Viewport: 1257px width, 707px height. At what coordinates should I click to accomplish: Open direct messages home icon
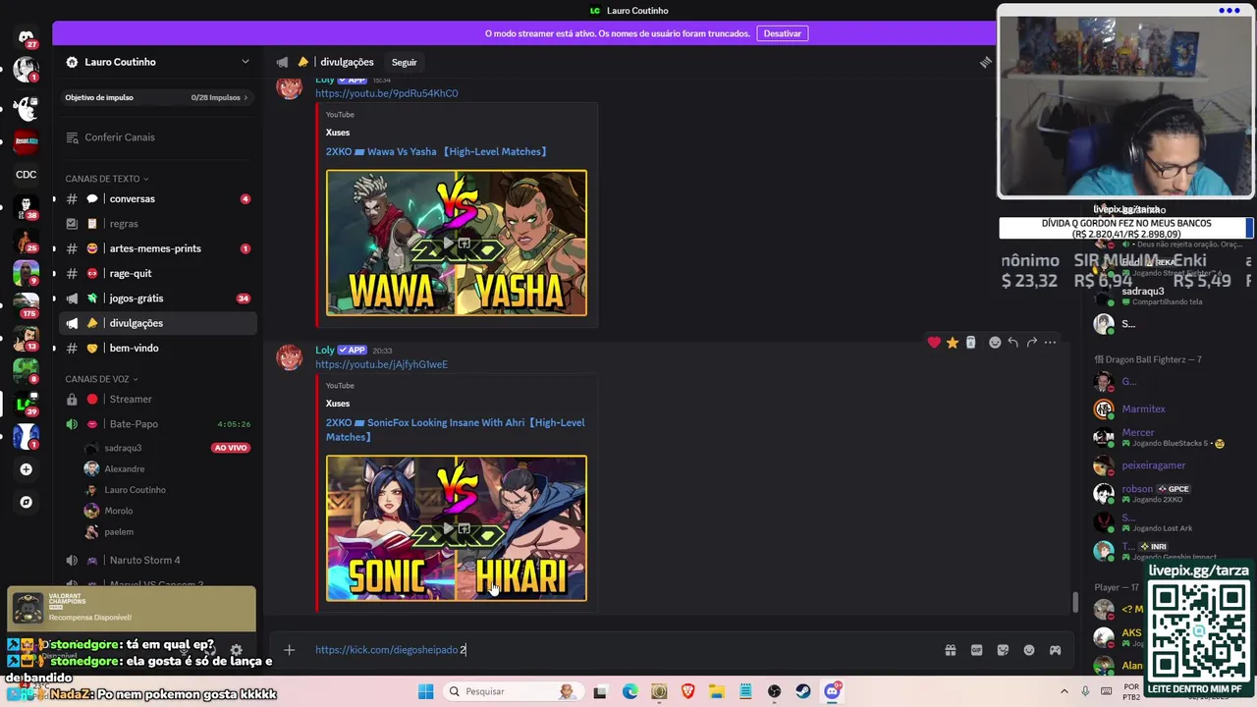pos(26,37)
